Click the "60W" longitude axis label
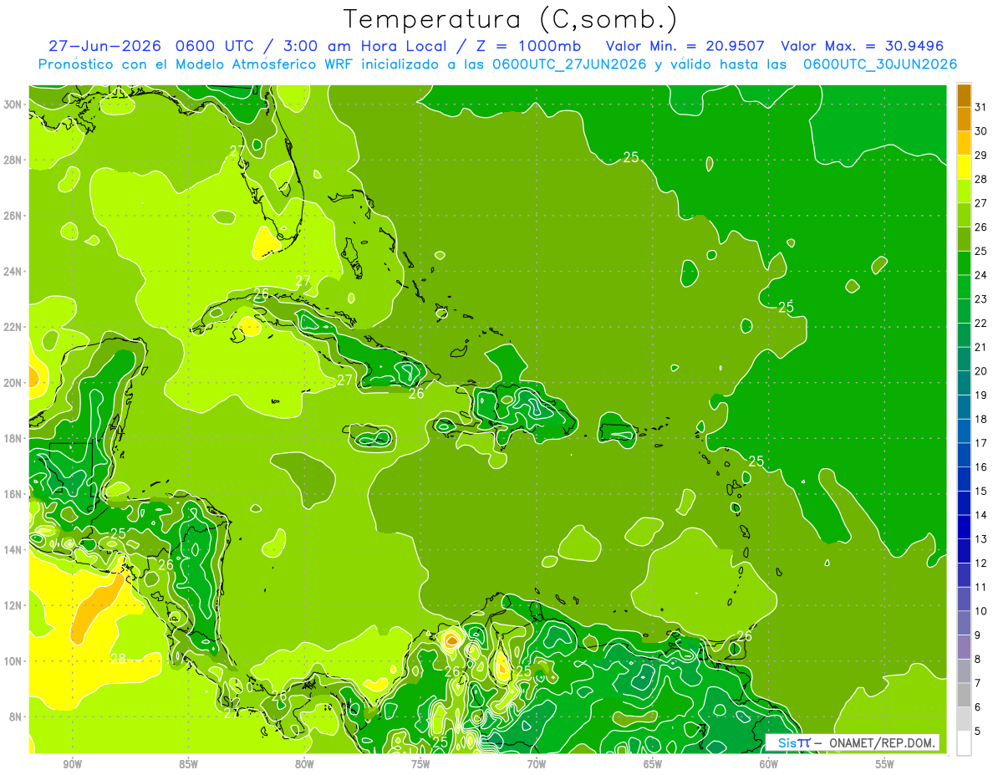This screenshot has width=1003, height=775. tap(769, 764)
